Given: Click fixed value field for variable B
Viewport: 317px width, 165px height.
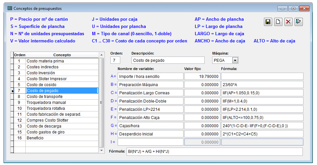Looking at the screenshot, I should click(x=202, y=85).
